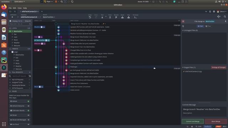
Task: Toggle the Tree view of files
Action: (208, 26)
